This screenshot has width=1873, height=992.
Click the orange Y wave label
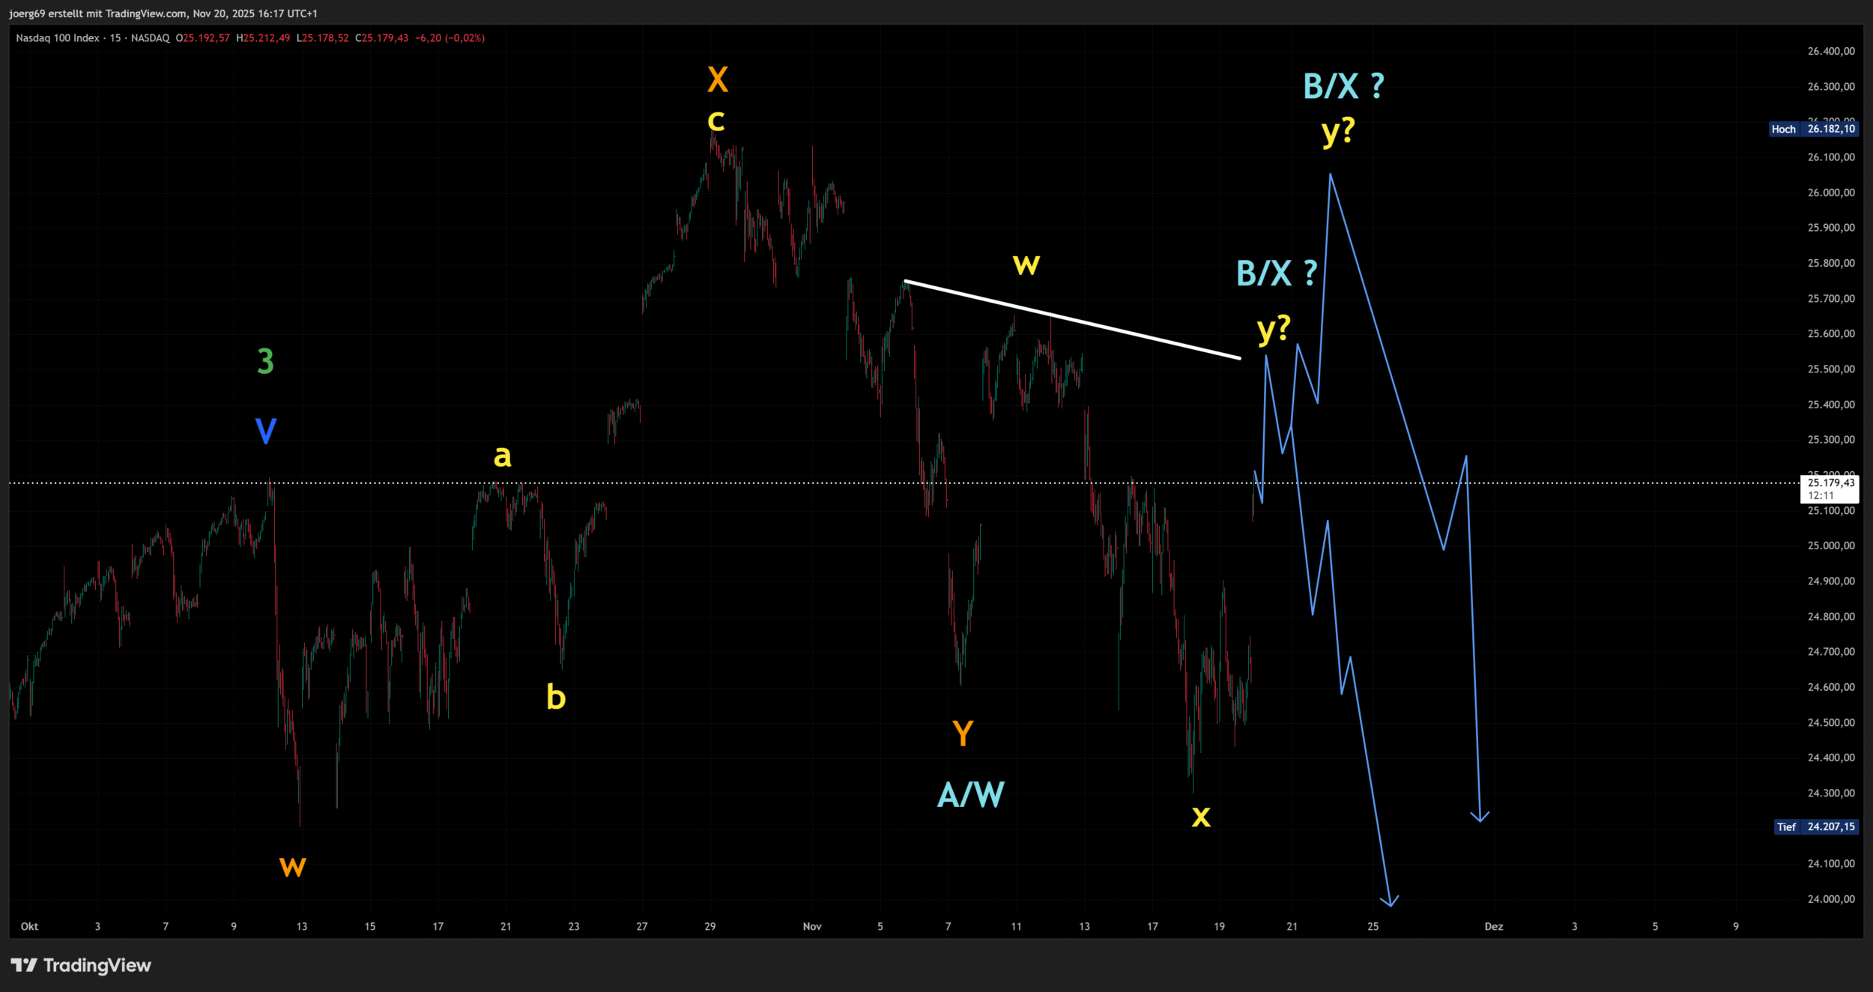click(963, 733)
